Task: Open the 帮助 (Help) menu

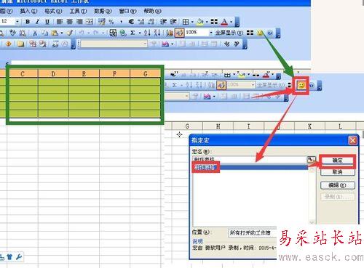Action: pos(153,11)
